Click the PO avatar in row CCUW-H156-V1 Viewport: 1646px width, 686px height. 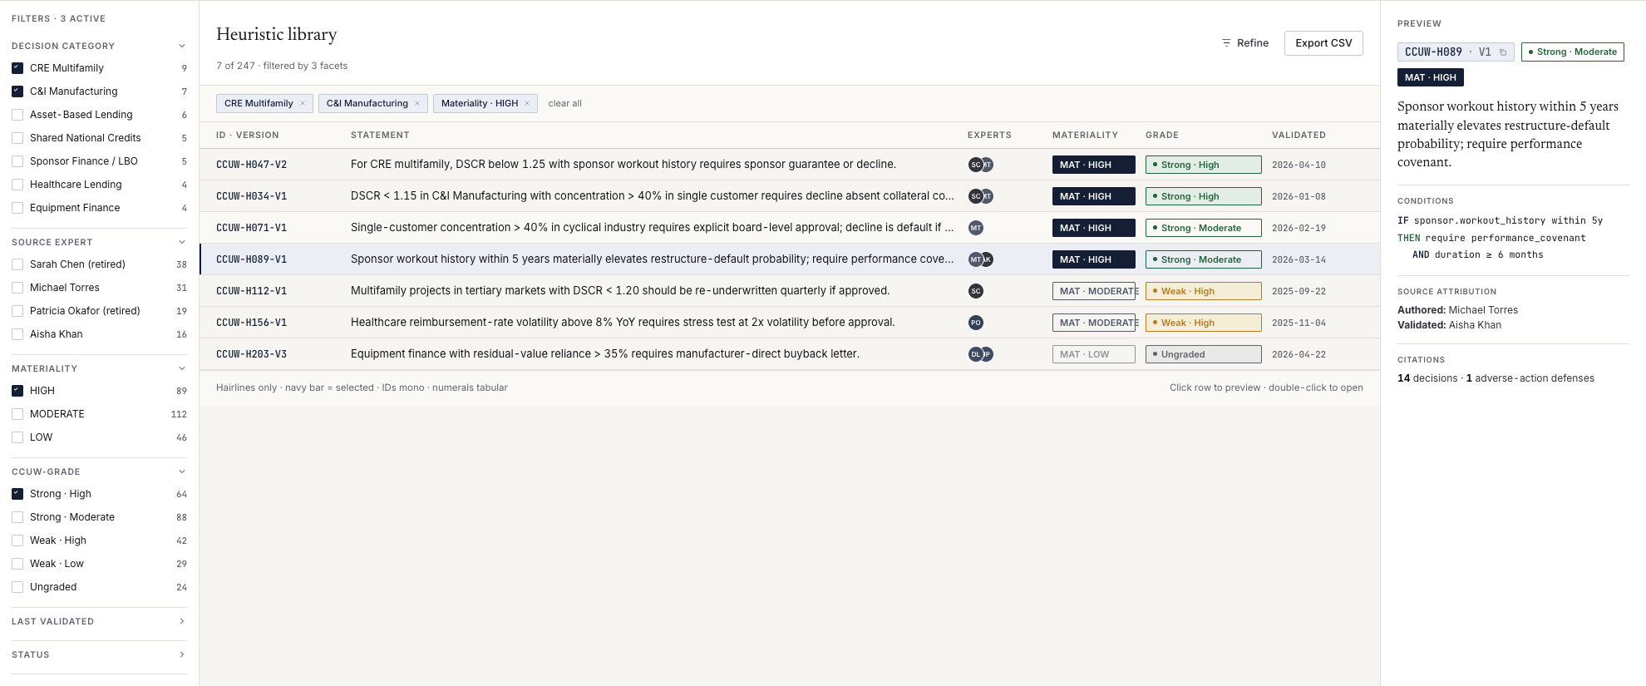coord(976,323)
